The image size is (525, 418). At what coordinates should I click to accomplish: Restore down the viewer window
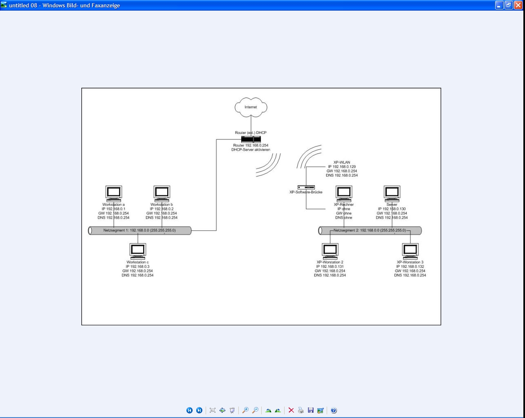509,5
